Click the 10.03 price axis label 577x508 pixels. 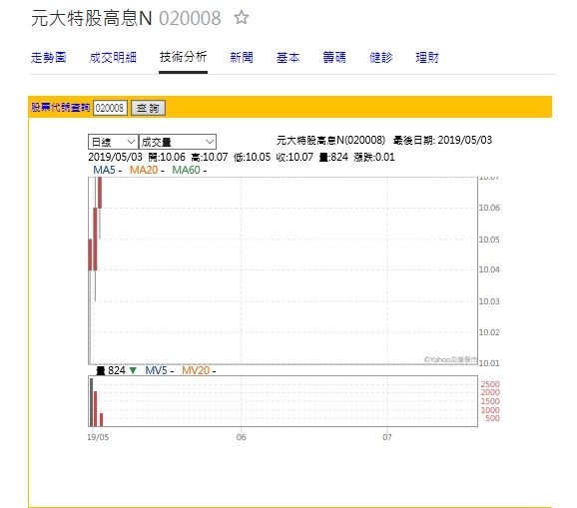[489, 301]
